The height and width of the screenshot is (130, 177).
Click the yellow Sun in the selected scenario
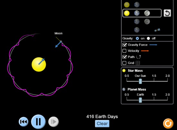point(127,13)
